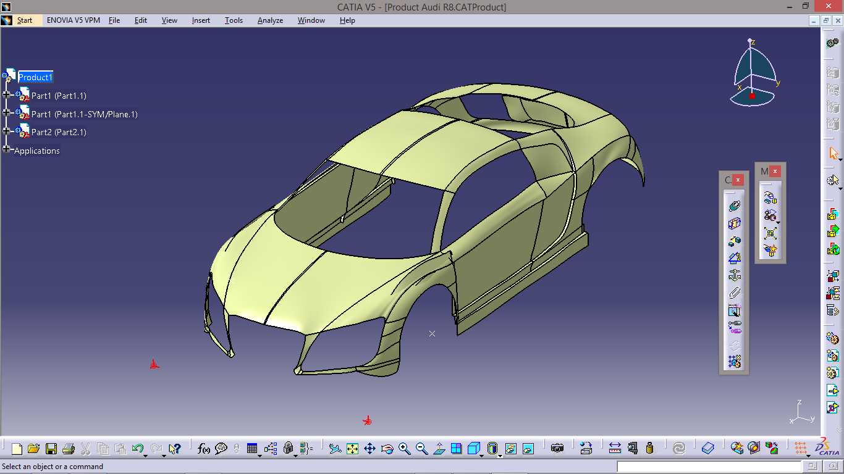Click the 3D compass

point(753,73)
